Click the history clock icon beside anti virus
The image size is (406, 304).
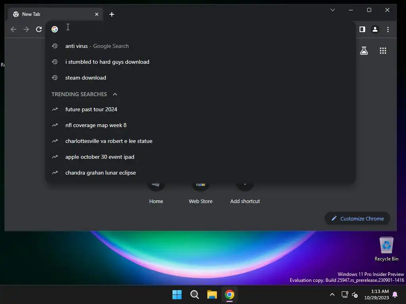point(55,46)
